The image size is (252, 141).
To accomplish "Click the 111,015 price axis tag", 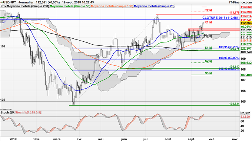I will click(246, 37).
